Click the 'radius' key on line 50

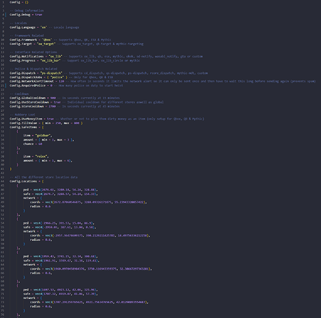(35, 207)
